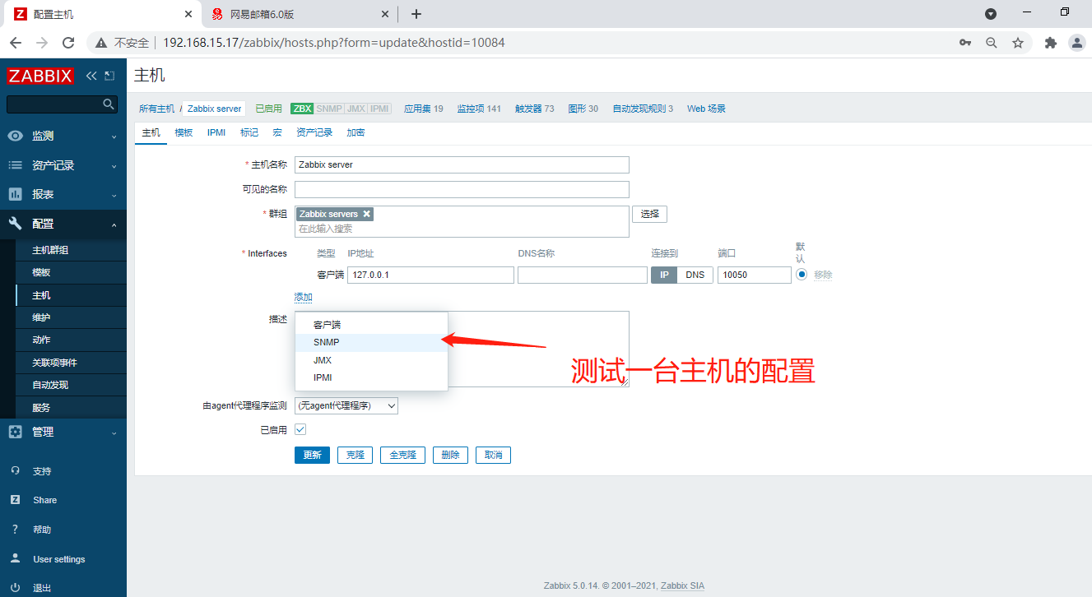Open the Chrome profile avatar

pyautogui.click(x=1076, y=43)
